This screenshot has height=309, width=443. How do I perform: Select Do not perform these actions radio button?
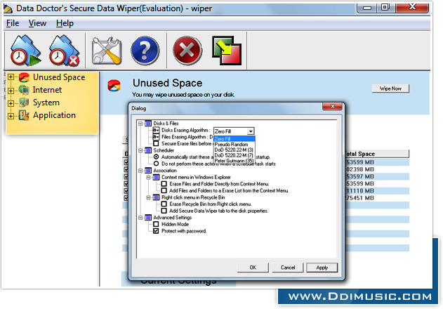point(156,164)
